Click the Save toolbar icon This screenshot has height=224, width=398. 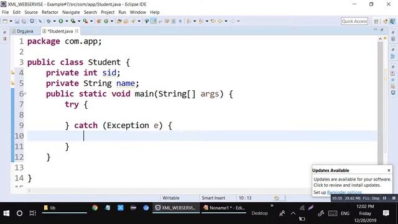[17, 21]
